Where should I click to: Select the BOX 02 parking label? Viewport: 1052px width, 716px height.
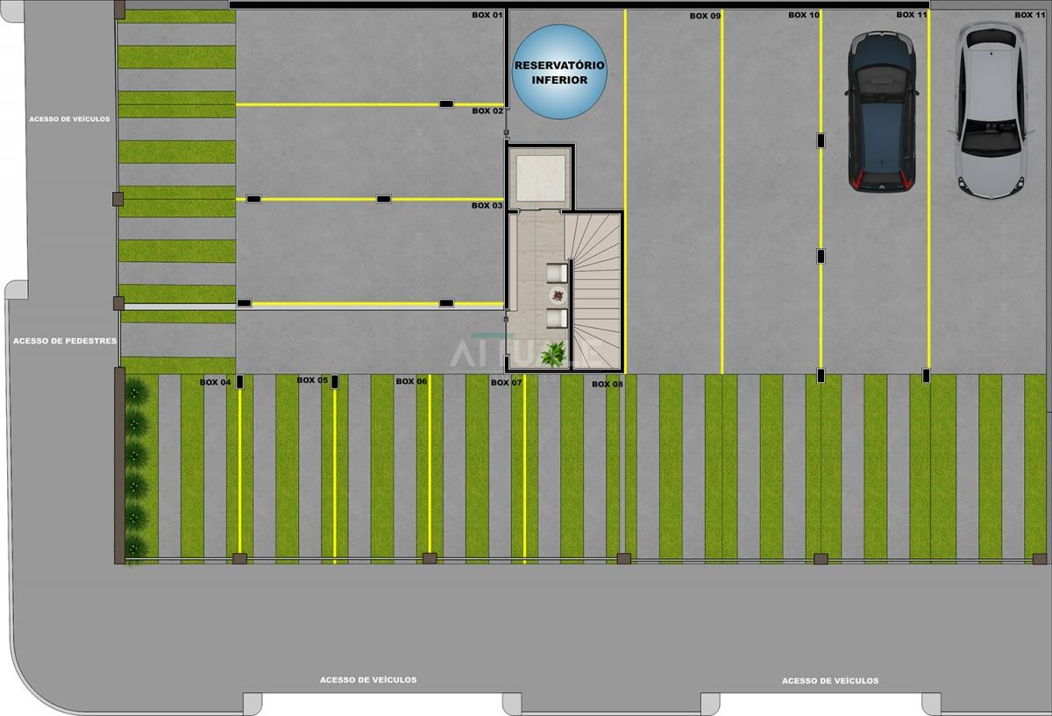487,111
